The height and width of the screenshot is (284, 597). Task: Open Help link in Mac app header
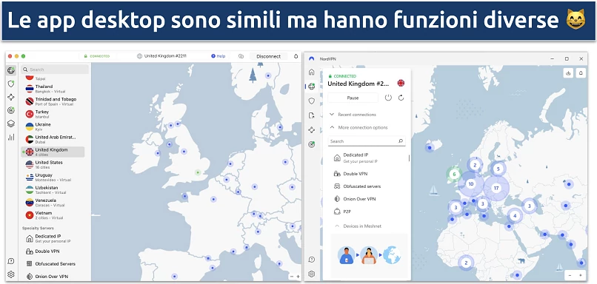point(219,56)
